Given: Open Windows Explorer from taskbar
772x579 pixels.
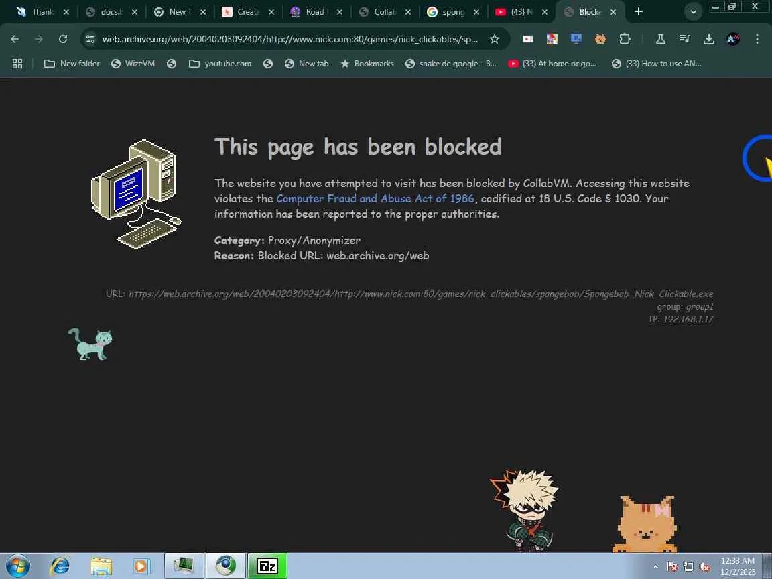Looking at the screenshot, I should point(101,566).
